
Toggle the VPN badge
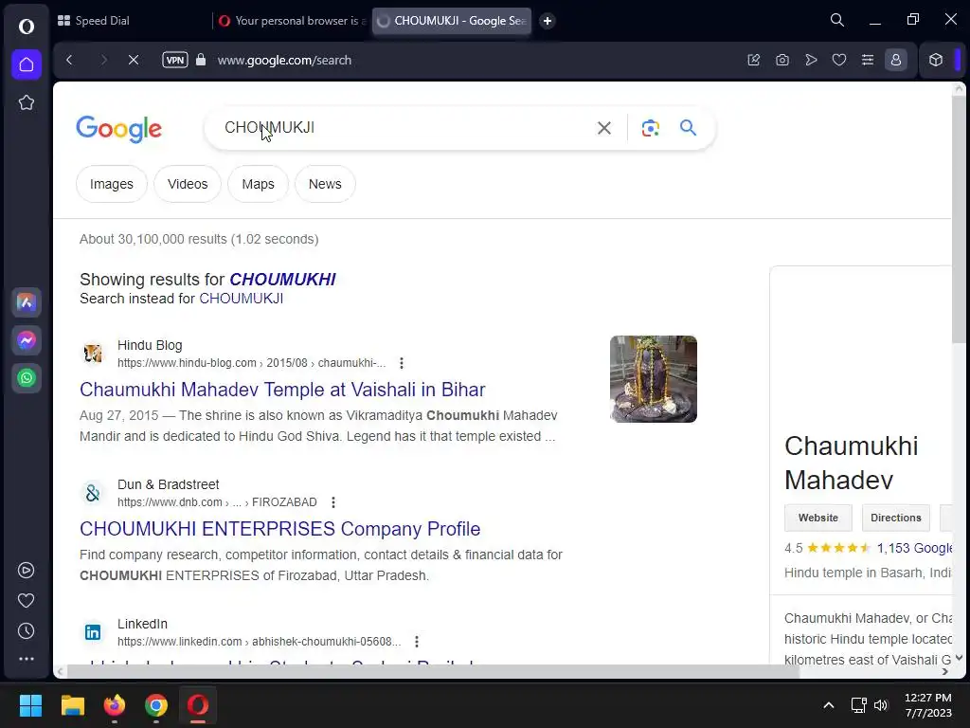(175, 60)
